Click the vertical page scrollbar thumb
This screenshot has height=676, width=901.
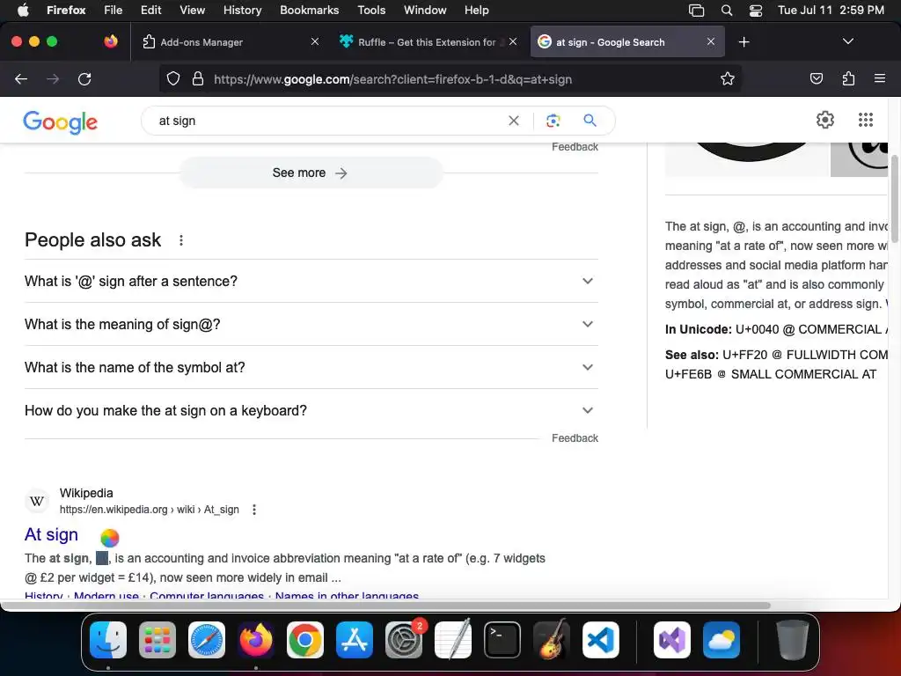pyautogui.click(x=895, y=198)
